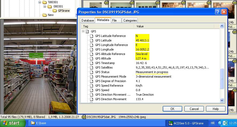Select the Metadata tab

pyautogui.click(x=103, y=20)
